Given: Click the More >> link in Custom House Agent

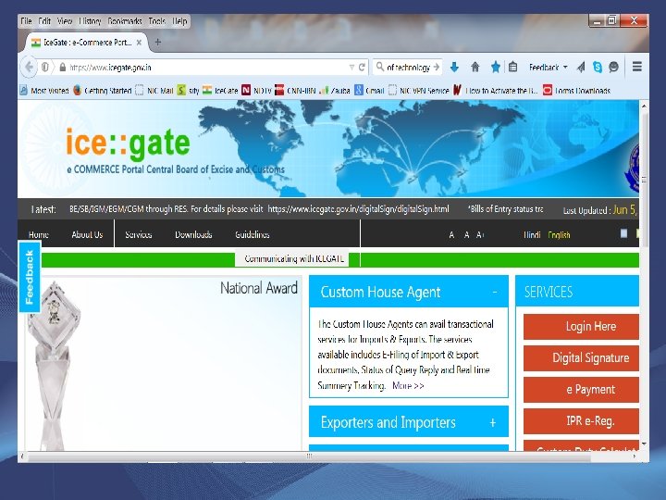Looking at the screenshot, I should point(408,385).
